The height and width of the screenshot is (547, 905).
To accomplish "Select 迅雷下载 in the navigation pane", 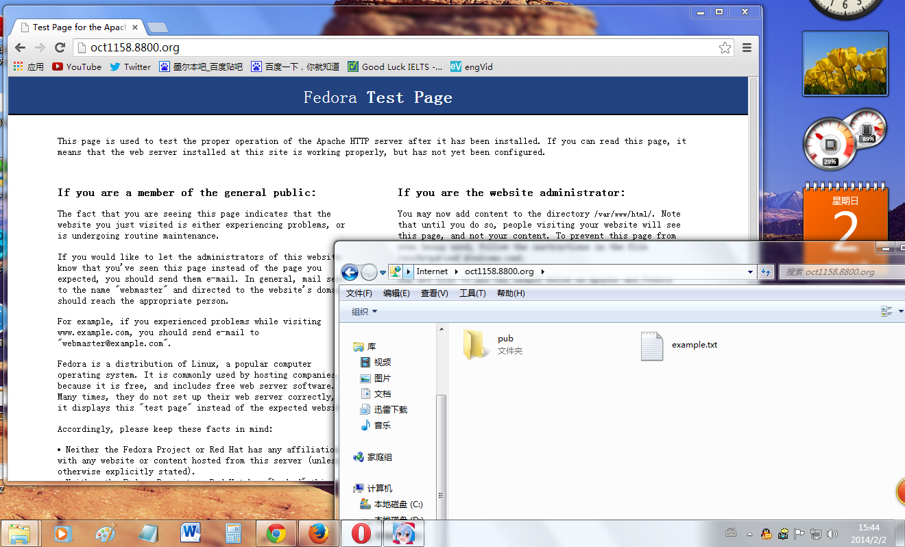I will pos(390,409).
